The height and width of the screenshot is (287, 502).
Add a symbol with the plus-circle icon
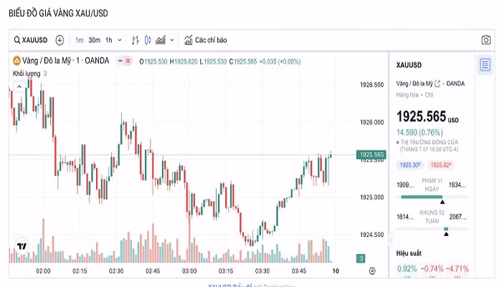(60, 40)
